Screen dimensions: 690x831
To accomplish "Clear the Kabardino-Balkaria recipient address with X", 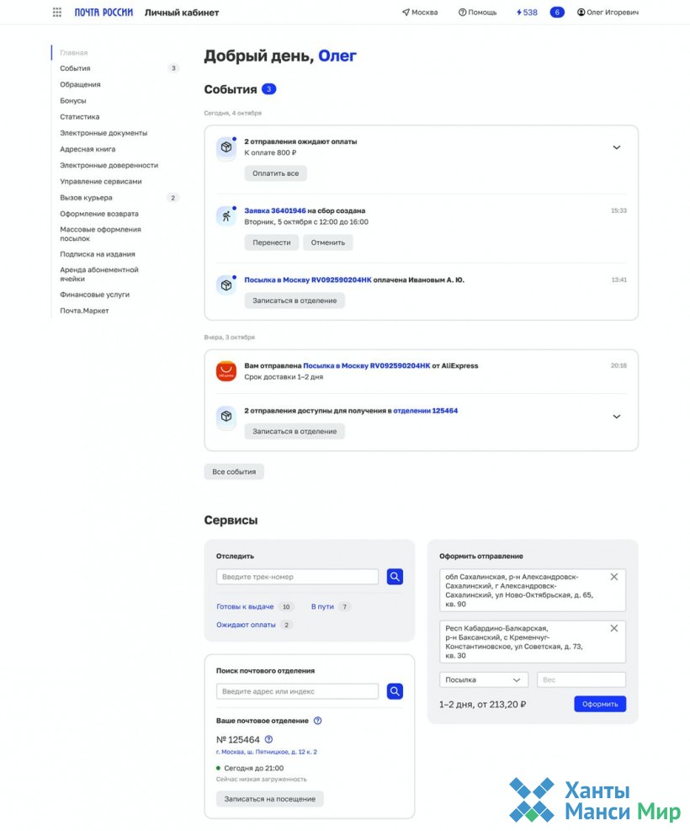I will (613, 628).
